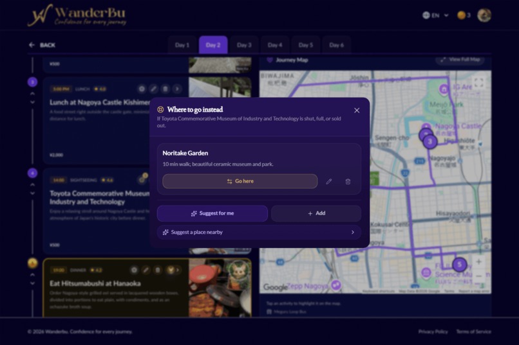This screenshot has width=519, height=345.
Task: Move Dinner activity down with arrow
Action: [x=32, y=283]
